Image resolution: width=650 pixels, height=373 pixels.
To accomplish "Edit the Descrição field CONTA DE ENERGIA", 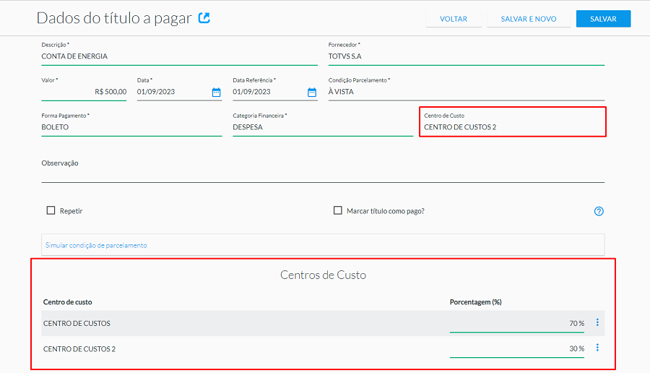I will [180, 56].
